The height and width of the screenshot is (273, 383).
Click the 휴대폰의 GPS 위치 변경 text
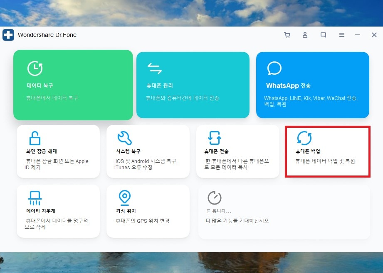(142, 221)
